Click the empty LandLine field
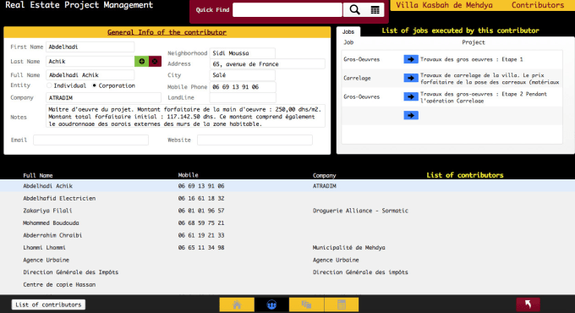 243,97
